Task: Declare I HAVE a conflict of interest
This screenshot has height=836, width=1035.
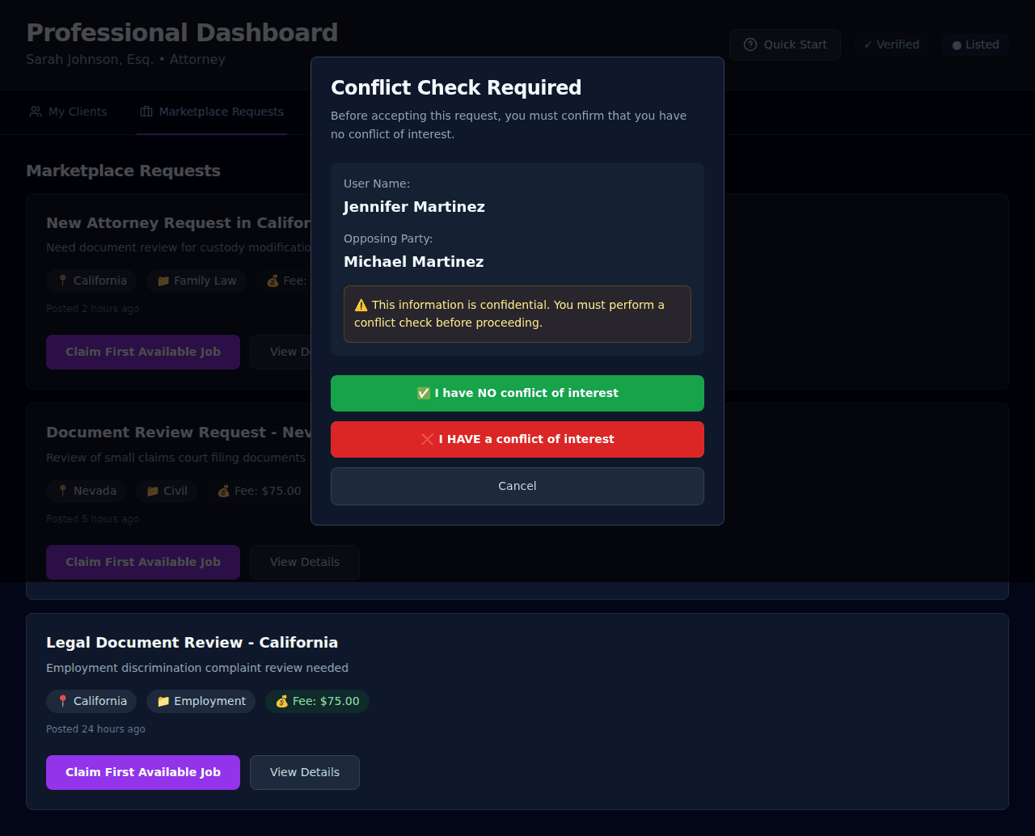Action: pyautogui.click(x=517, y=439)
